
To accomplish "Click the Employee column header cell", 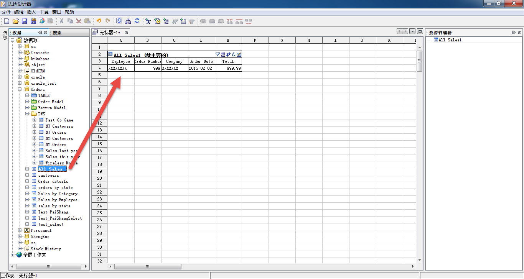I will click(x=121, y=61).
